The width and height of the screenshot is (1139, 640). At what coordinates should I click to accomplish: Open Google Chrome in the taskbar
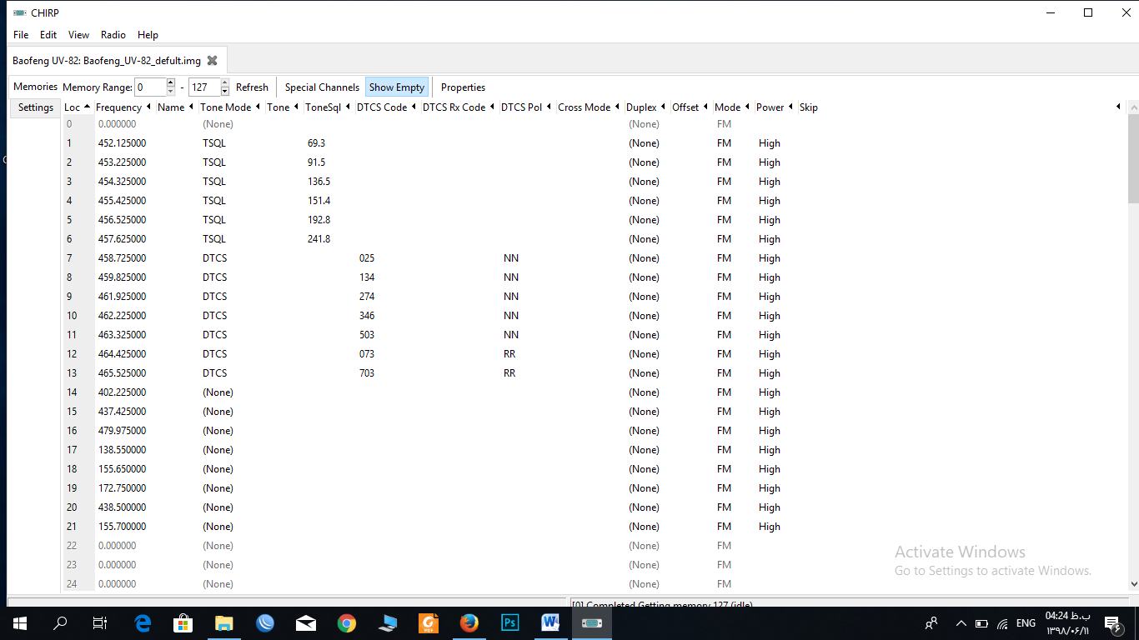click(x=347, y=622)
